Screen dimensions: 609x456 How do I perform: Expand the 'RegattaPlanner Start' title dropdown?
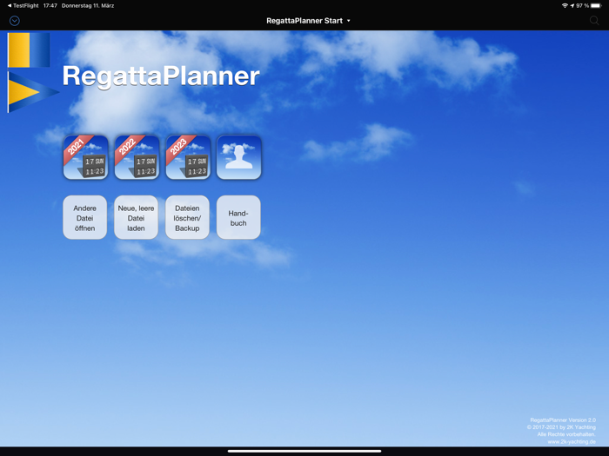click(308, 21)
